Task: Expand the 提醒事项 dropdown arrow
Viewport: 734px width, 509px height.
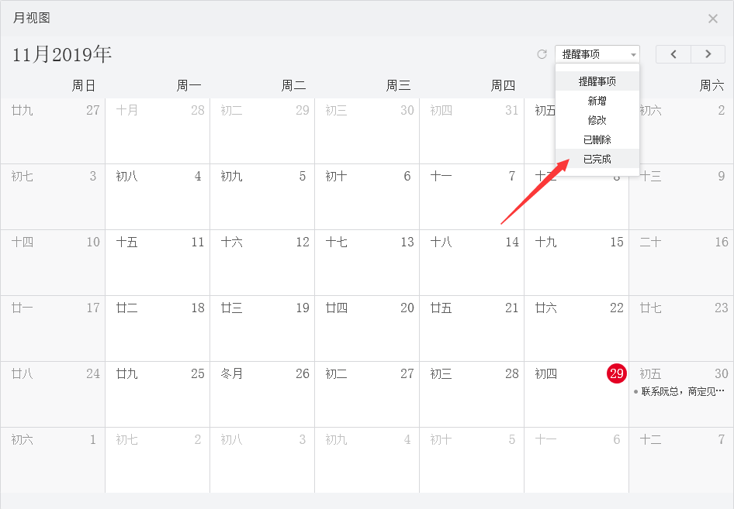Action: 633,54
